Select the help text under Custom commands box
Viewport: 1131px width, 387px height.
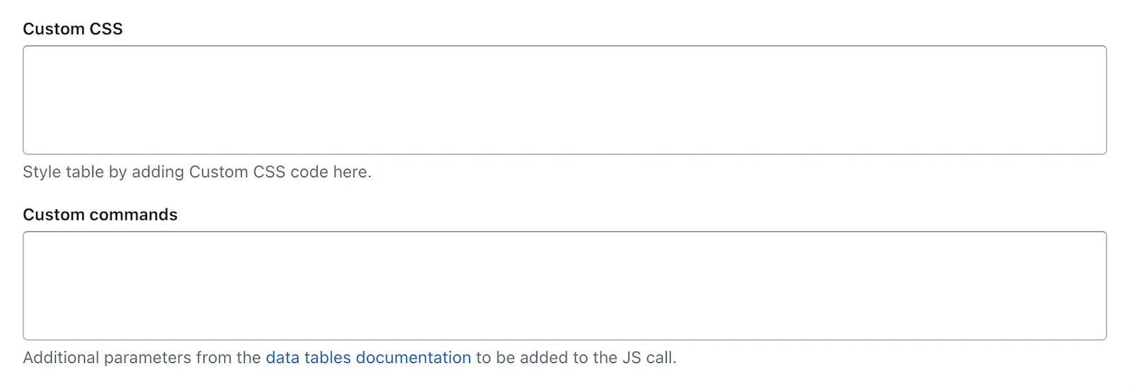(350, 357)
